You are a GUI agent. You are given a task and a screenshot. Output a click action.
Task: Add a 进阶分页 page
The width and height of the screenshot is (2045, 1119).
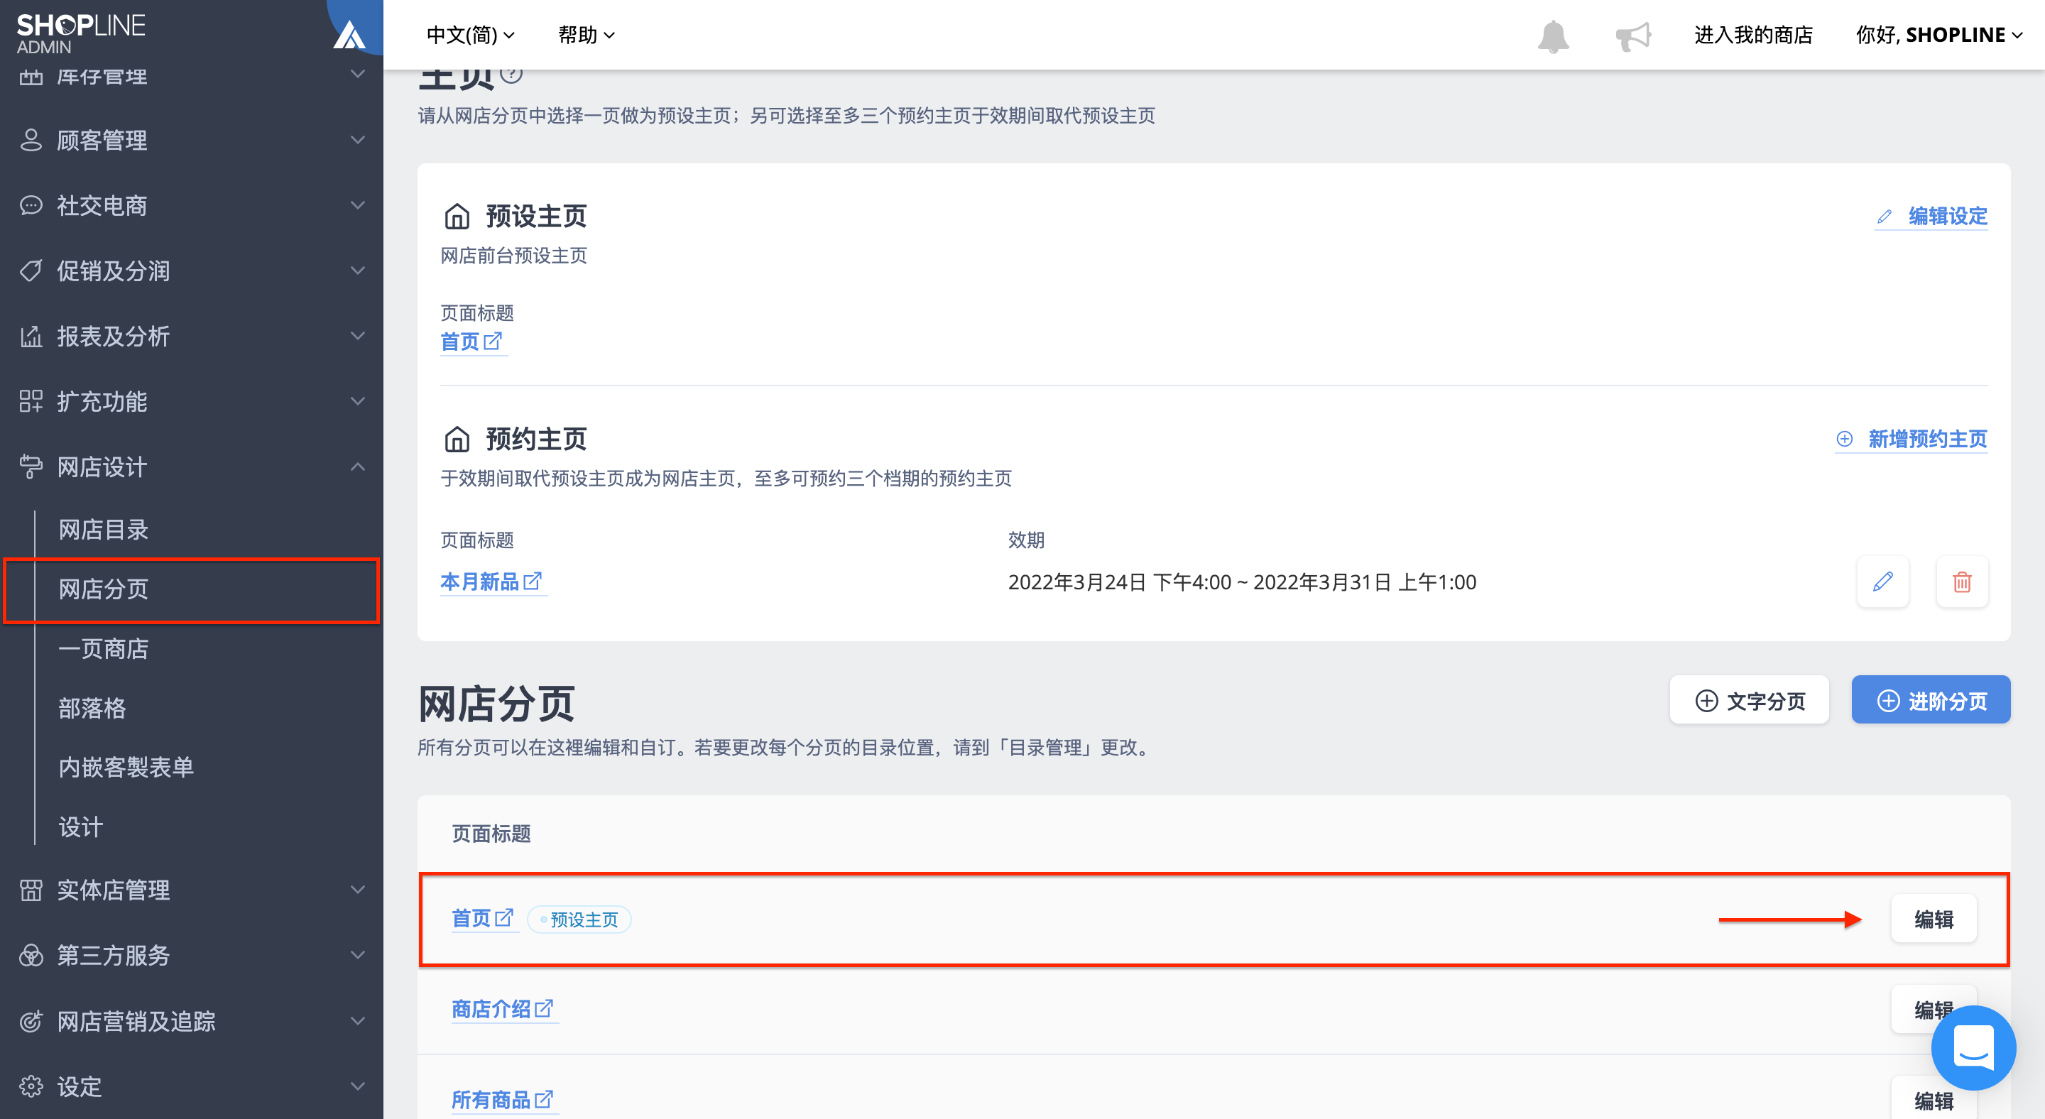[x=1931, y=700]
